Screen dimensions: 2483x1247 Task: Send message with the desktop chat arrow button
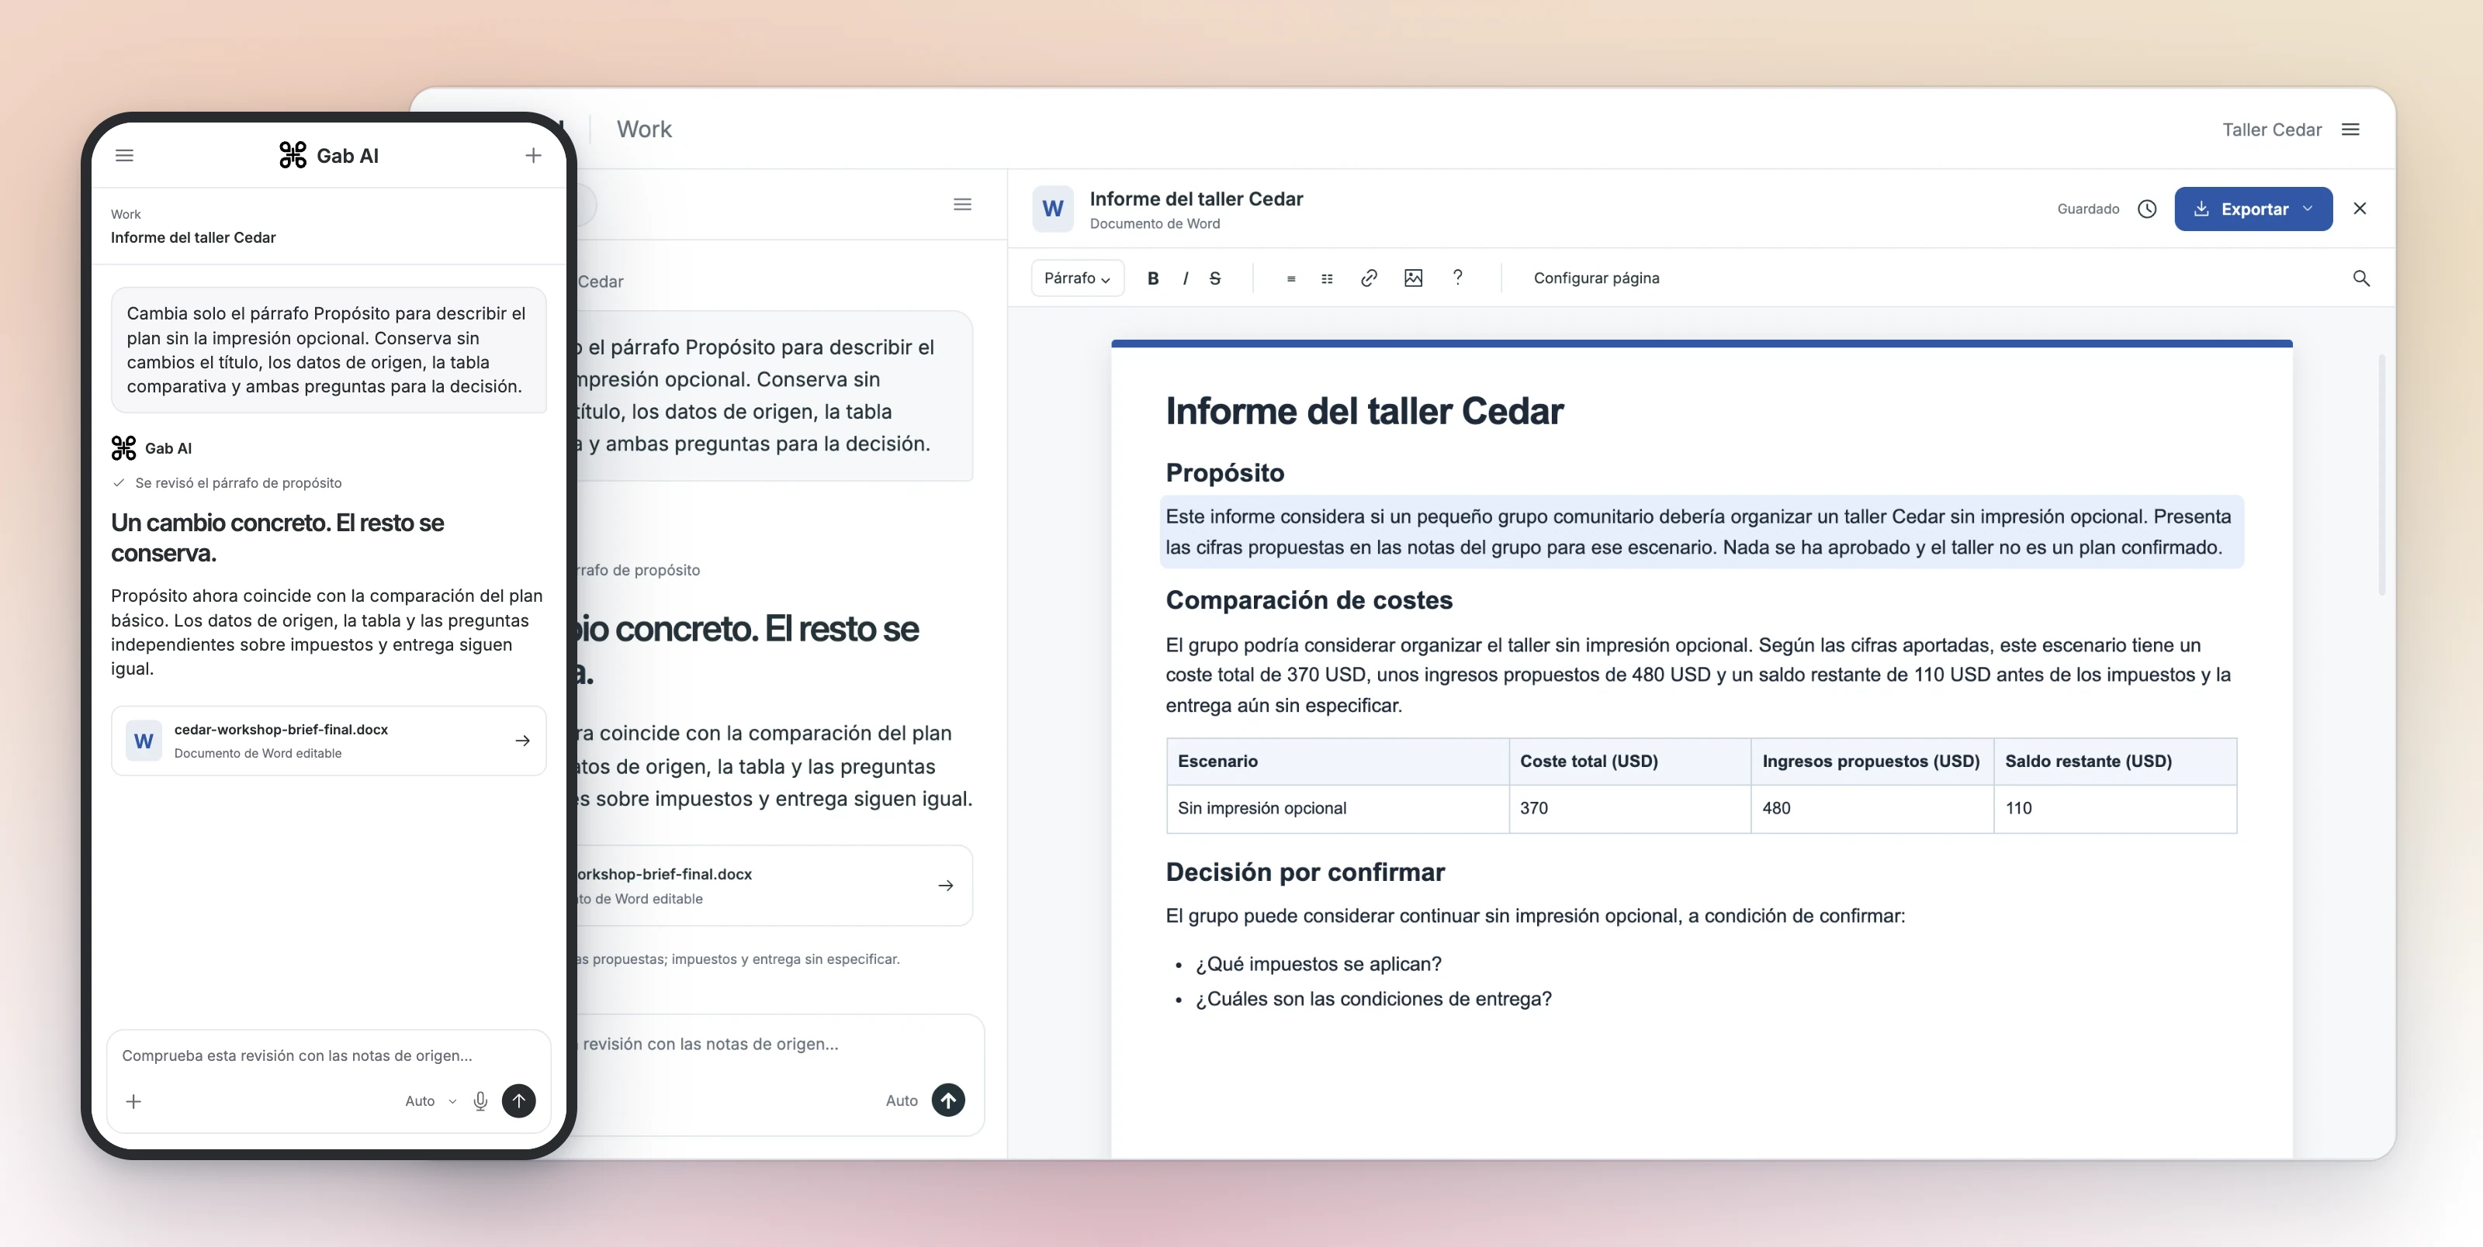[x=948, y=1100]
